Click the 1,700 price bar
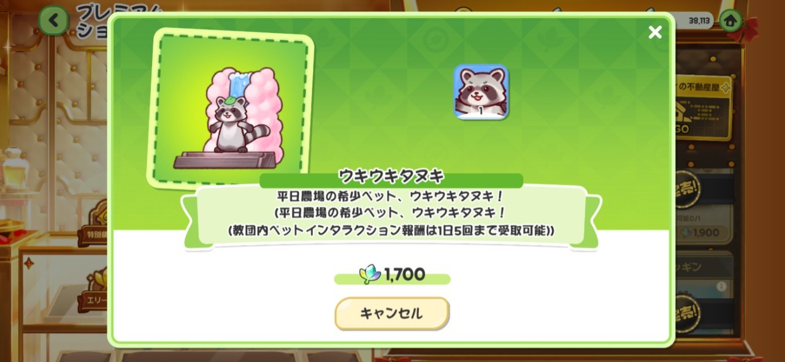Viewport: 785px width, 362px height. click(392, 276)
